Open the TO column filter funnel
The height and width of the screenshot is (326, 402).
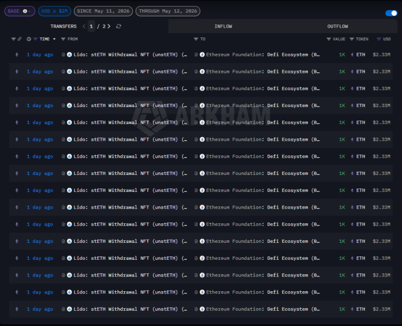(196, 39)
